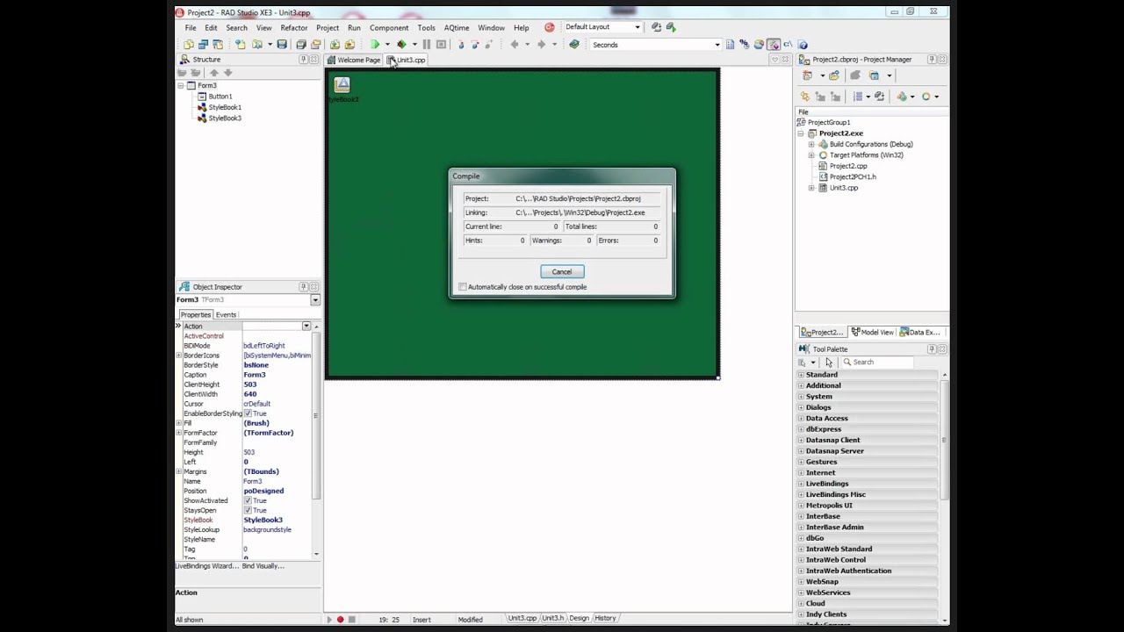Switch to the Model View tab
Screen dimensions: 1124x632
[x=872, y=332]
